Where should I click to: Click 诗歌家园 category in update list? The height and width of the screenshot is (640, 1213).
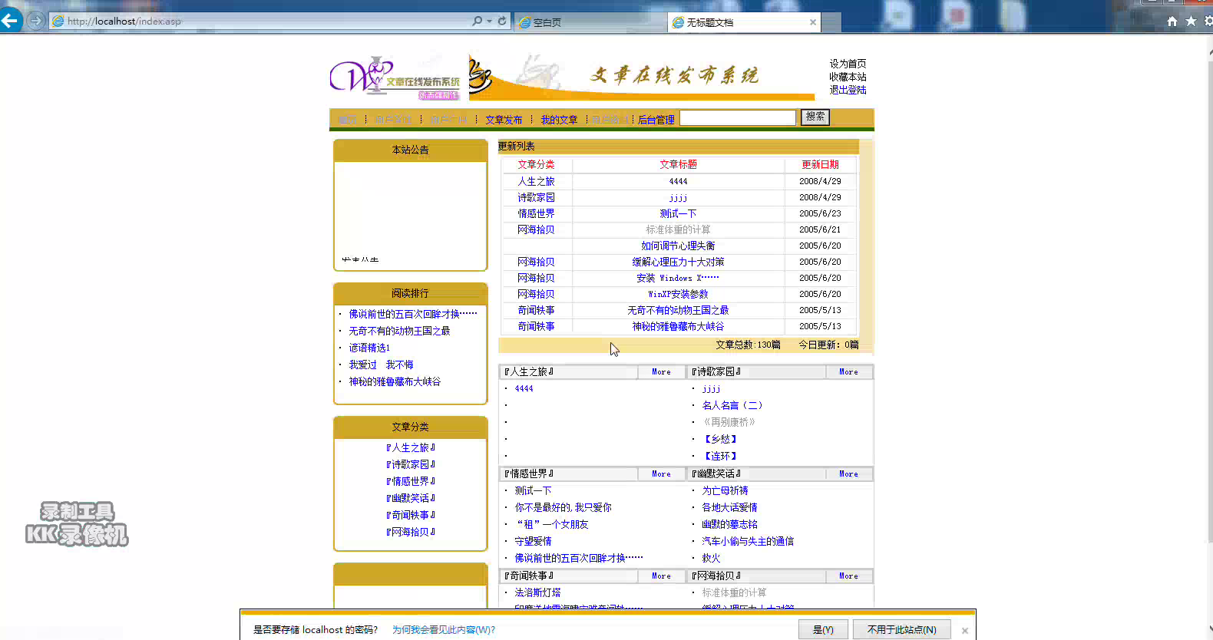536,198
